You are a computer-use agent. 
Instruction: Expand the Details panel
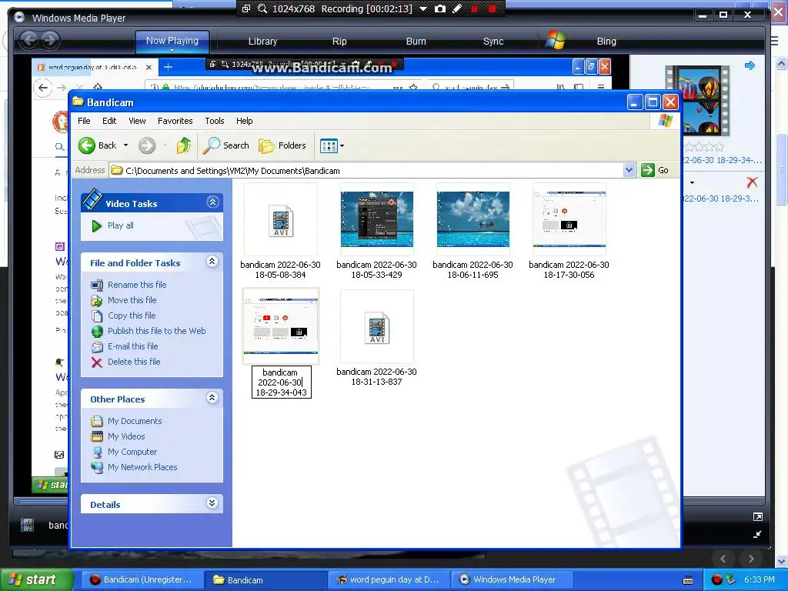[x=212, y=503]
